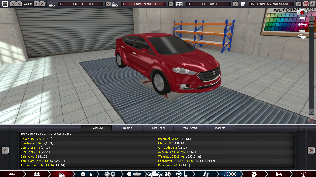Go to the gearbox drivetrain step

(86, 174)
